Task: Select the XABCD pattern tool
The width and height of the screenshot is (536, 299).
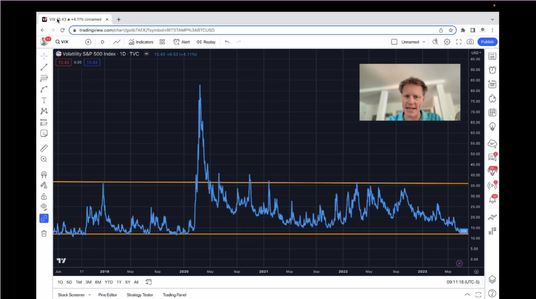Action: tap(44, 110)
